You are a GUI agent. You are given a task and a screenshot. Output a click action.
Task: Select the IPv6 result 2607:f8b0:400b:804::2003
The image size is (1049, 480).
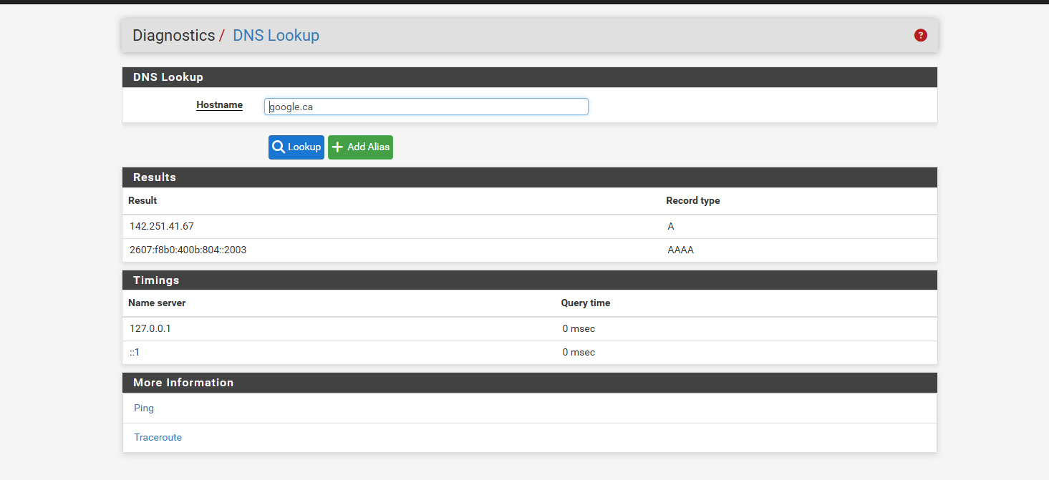188,250
